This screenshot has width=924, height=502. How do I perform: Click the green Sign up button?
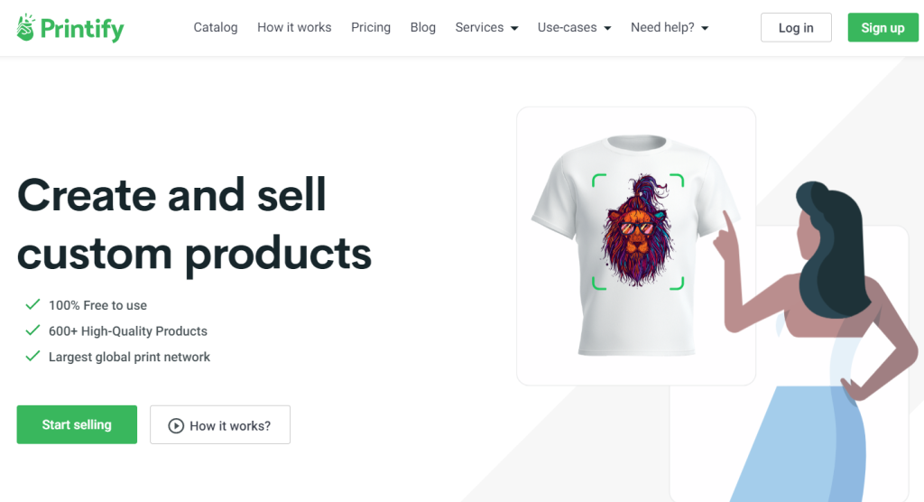[x=882, y=28]
